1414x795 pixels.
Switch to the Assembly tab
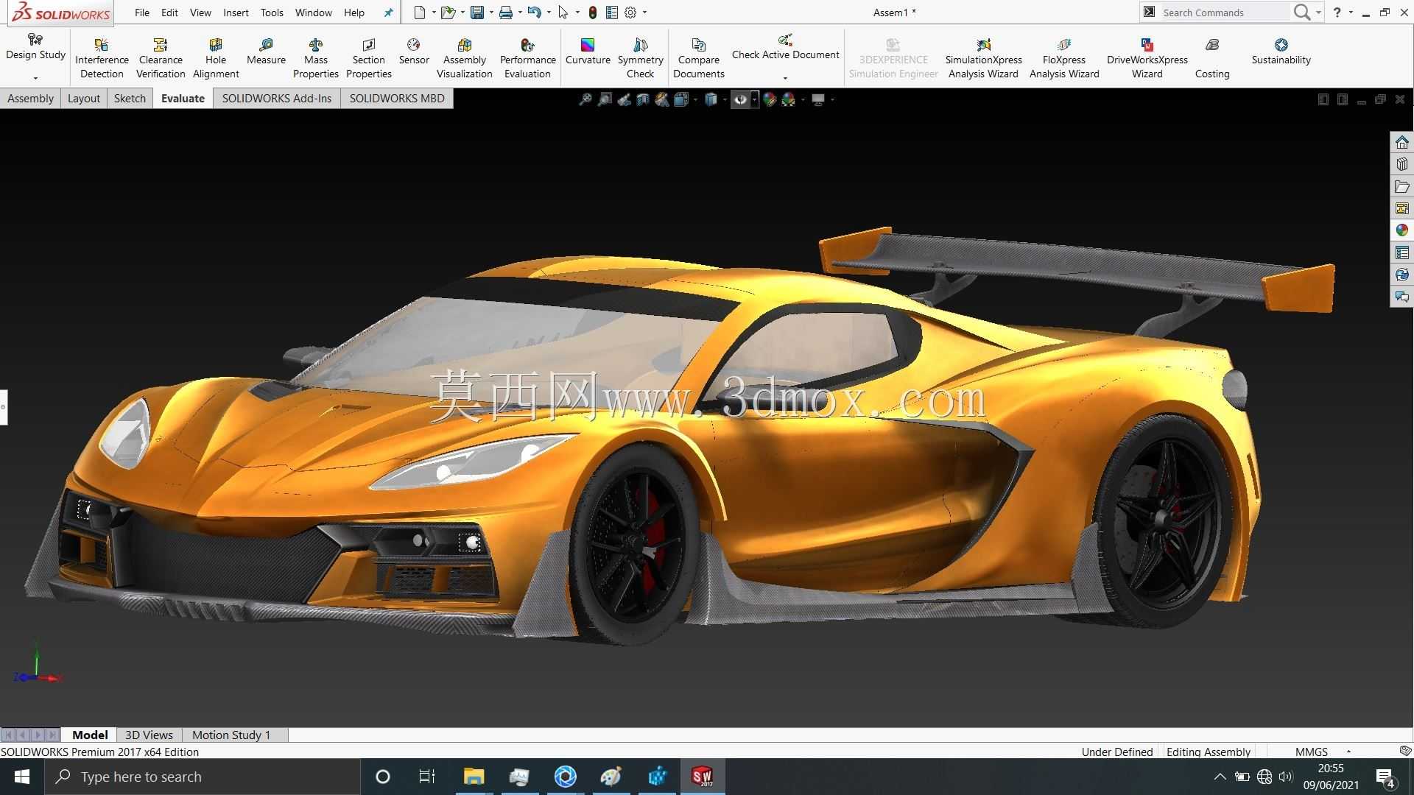tap(30, 98)
